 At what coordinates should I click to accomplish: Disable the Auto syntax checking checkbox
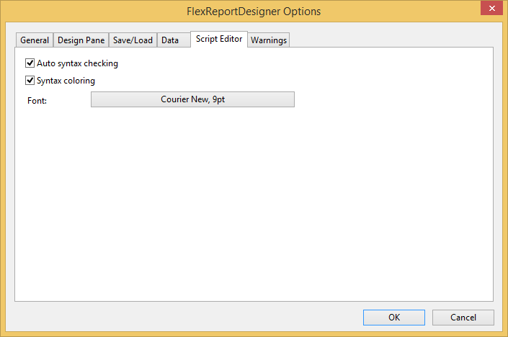pos(30,63)
